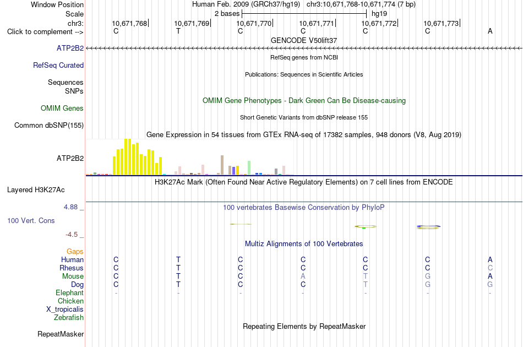Select the Mouse species row label
The width and height of the screenshot is (523, 347).
click(x=73, y=276)
